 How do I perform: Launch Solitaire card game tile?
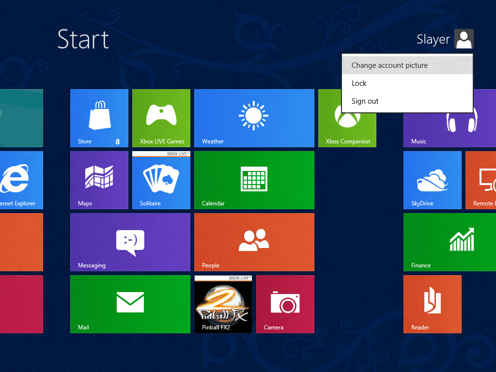(x=161, y=180)
